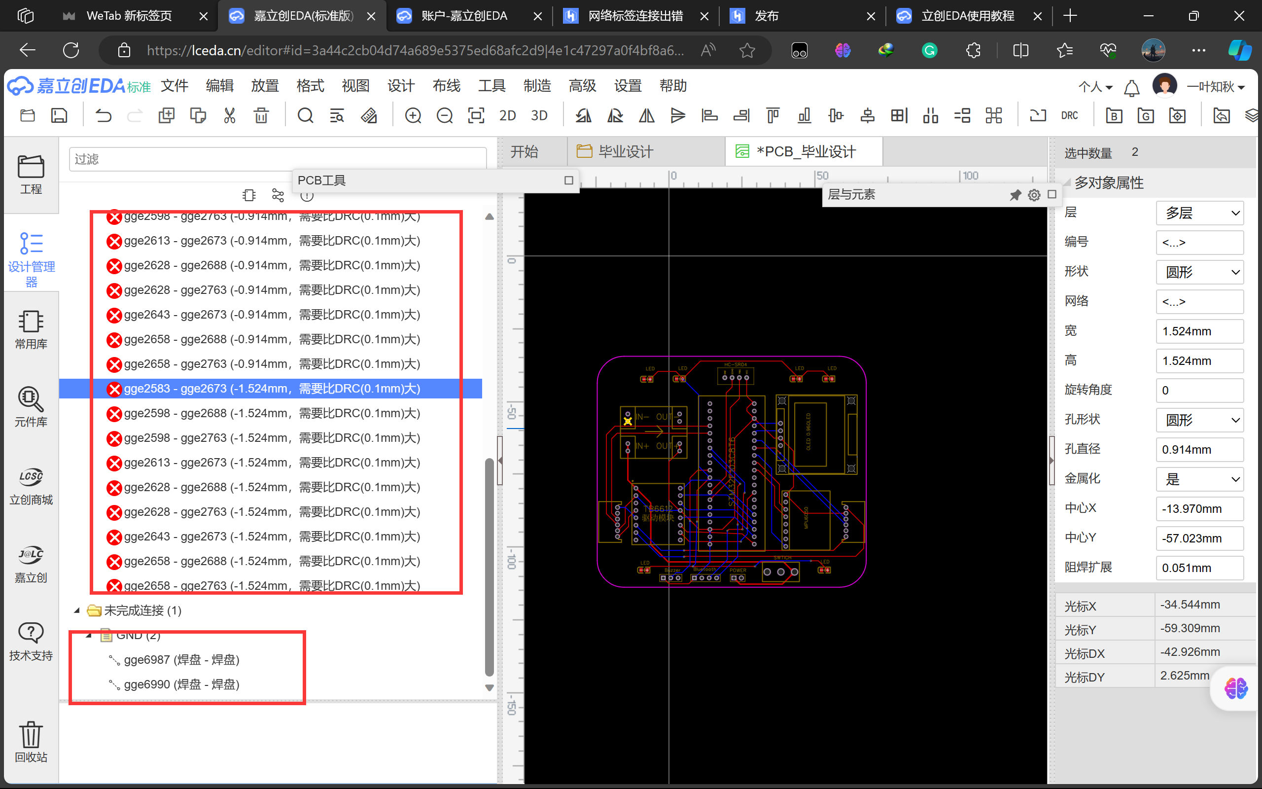Click the Save icon in toolbar
The image size is (1262, 789).
tap(59, 115)
